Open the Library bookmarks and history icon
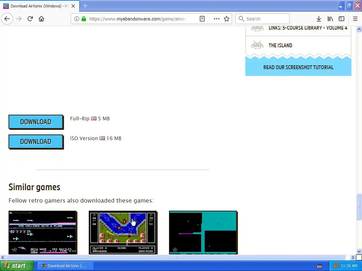This screenshot has width=362, height=271. point(330,19)
